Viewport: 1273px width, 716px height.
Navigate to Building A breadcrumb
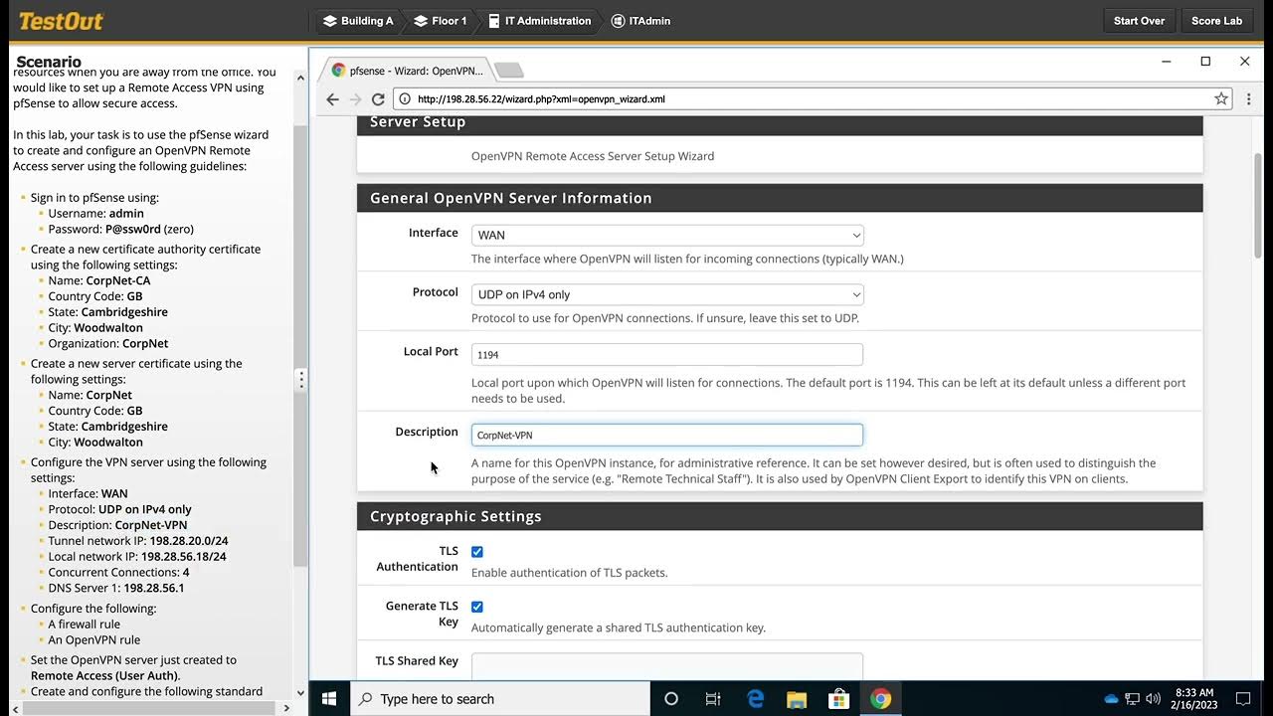pos(358,21)
